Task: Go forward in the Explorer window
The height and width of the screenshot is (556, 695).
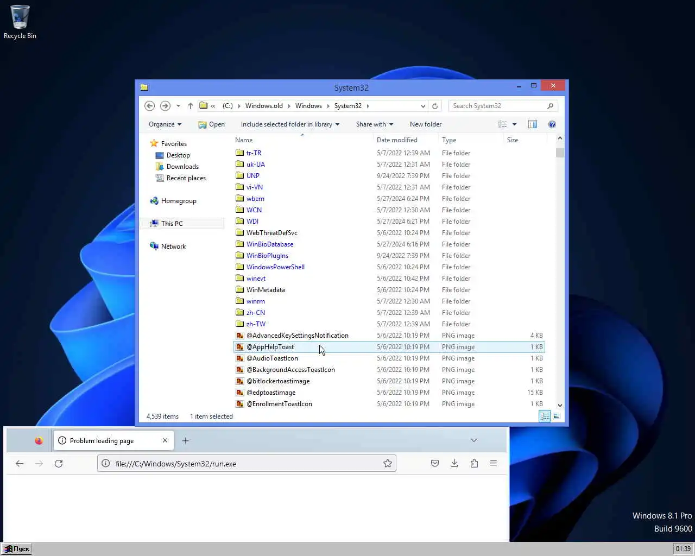Action: (x=166, y=106)
